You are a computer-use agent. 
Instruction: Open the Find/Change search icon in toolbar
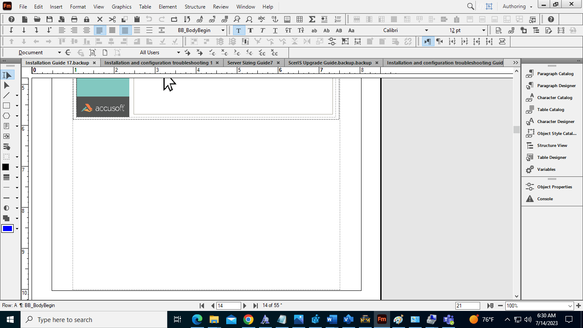click(x=237, y=19)
